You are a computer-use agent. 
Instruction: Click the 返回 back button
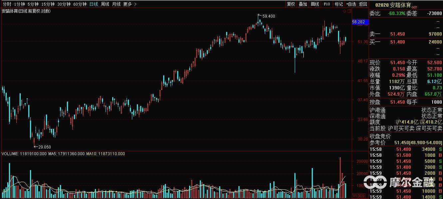coord(363,4)
